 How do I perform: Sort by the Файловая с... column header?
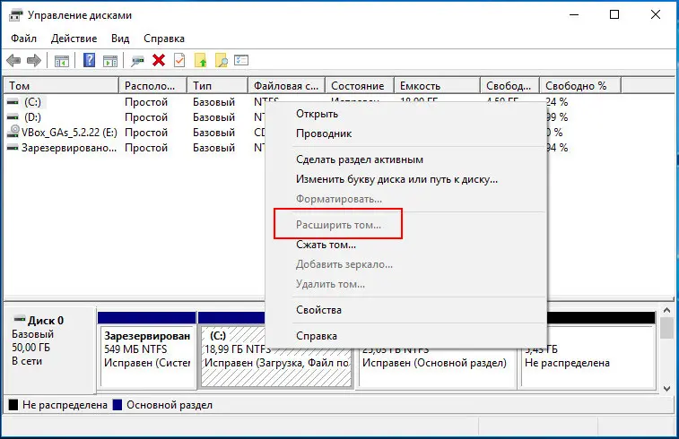(287, 86)
